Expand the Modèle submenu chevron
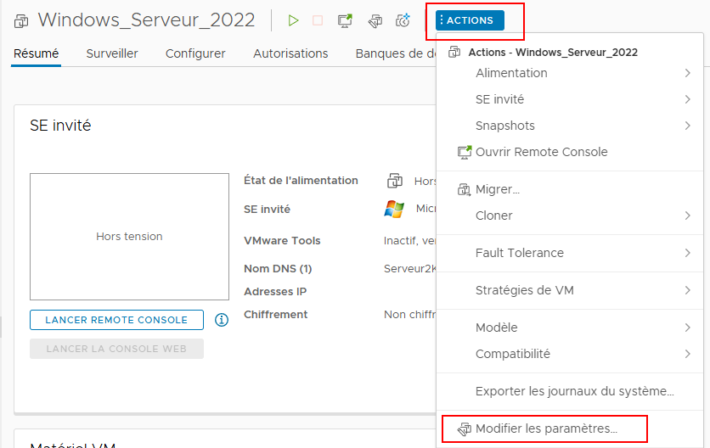Viewport: 710px width, 448px height. point(687,328)
